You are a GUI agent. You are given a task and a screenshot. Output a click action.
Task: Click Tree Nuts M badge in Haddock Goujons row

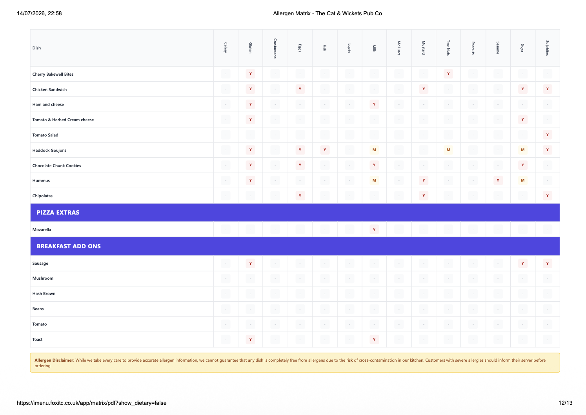[448, 150]
